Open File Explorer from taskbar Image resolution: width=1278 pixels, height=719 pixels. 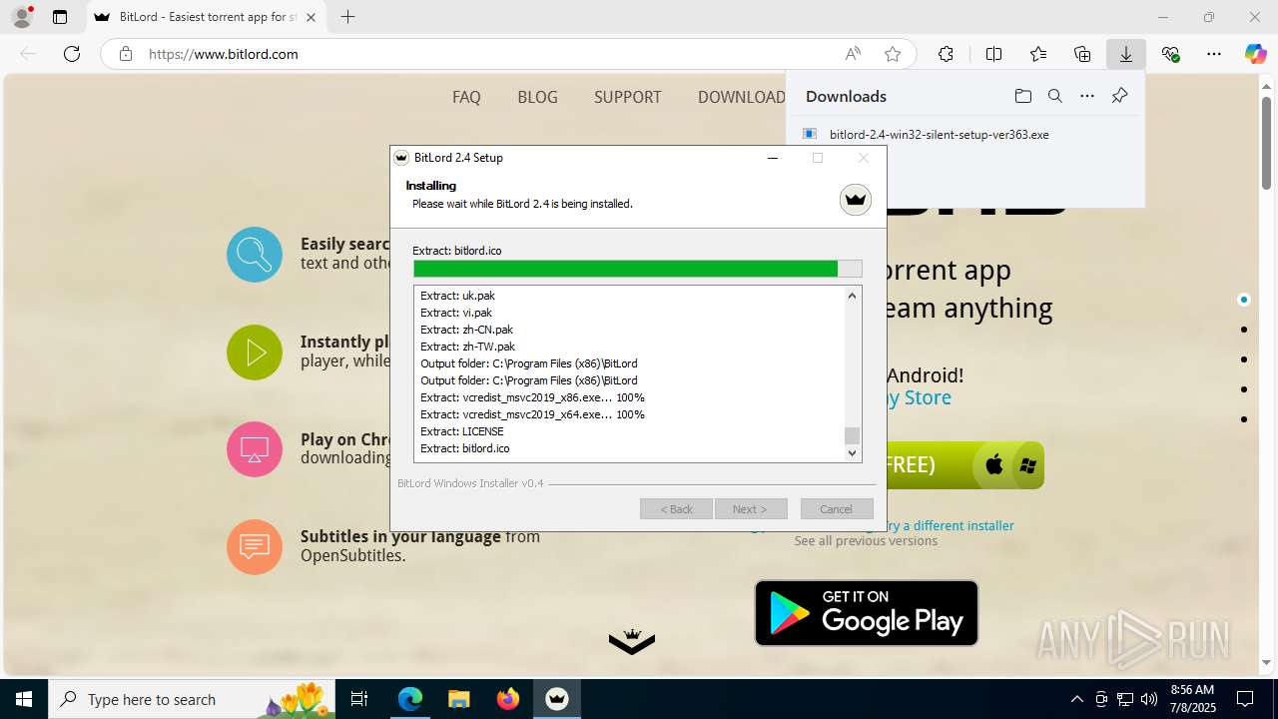pyautogui.click(x=458, y=699)
